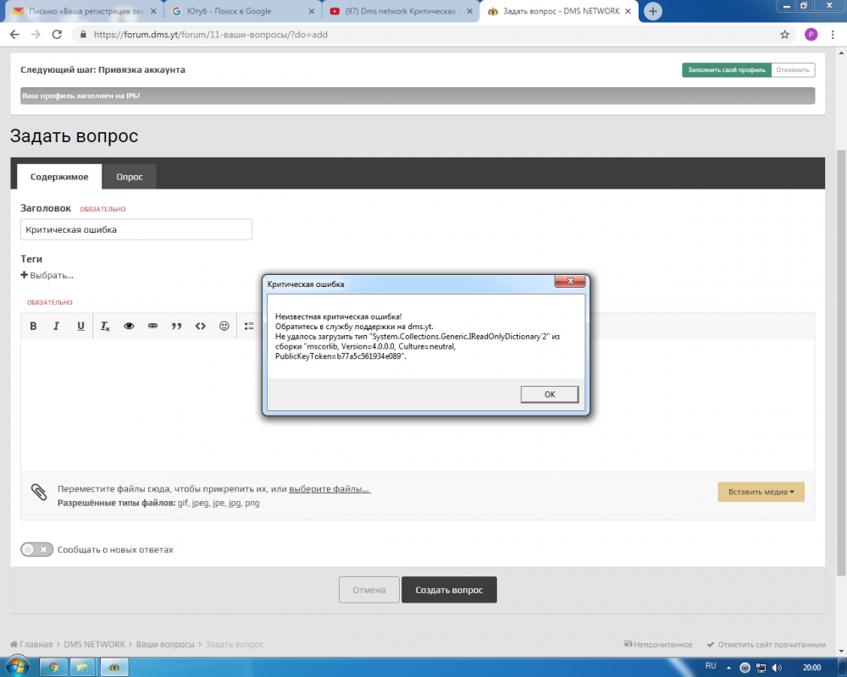This screenshot has width=847, height=677.
Task: Click the 'выберите файлы...' link
Action: coord(329,489)
